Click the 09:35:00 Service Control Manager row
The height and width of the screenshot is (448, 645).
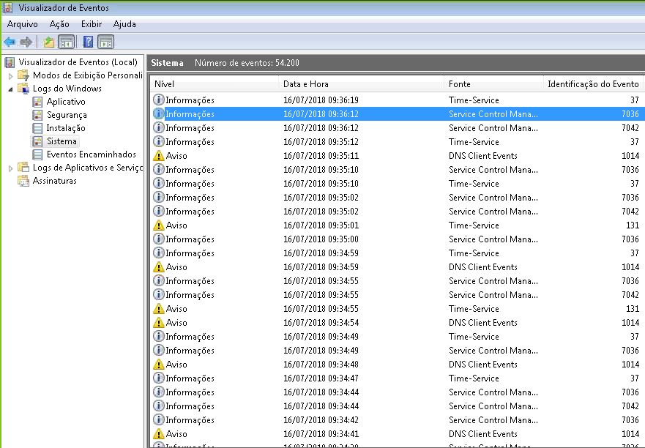[x=397, y=239]
